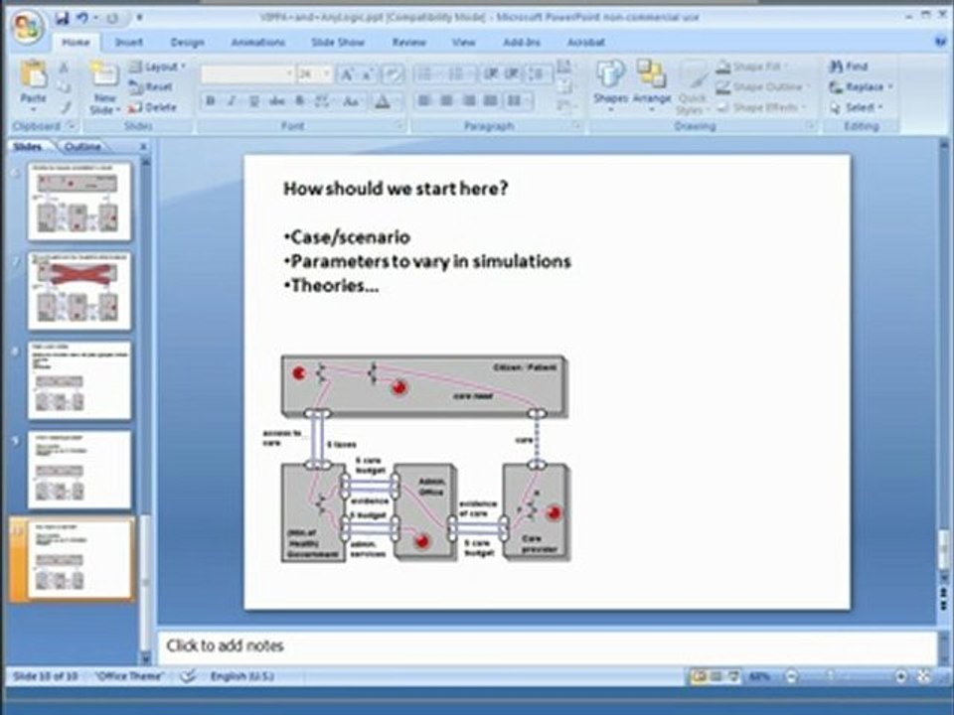The width and height of the screenshot is (954, 715).
Task: Grow the font size
Action: pyautogui.click(x=346, y=74)
